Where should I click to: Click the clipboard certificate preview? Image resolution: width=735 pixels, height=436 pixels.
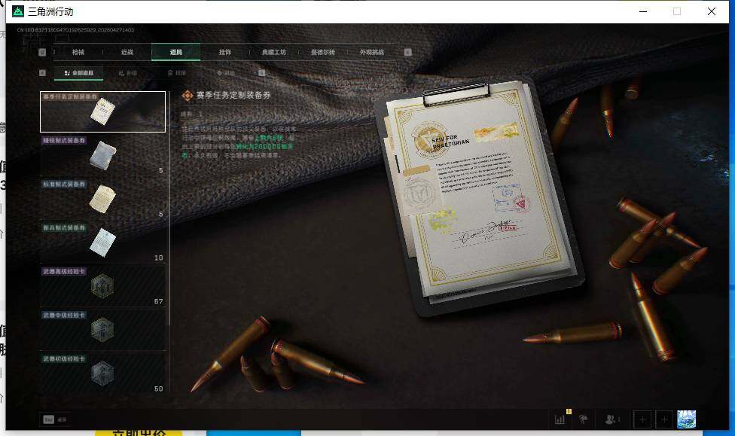[x=480, y=197]
